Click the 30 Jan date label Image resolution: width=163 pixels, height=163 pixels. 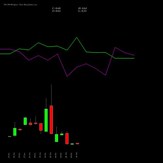tap(40, 155)
